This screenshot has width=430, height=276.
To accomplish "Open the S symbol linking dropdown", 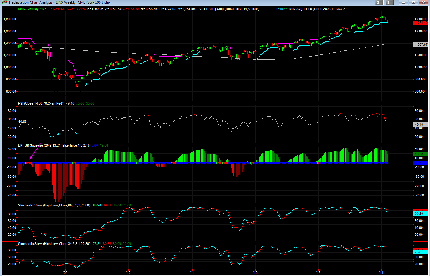I will 379,2.
